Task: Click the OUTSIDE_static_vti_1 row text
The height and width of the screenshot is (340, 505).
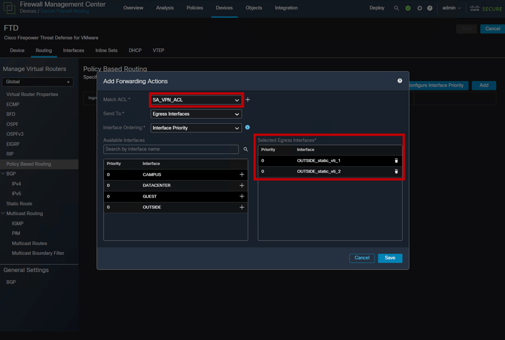Action: point(319,160)
